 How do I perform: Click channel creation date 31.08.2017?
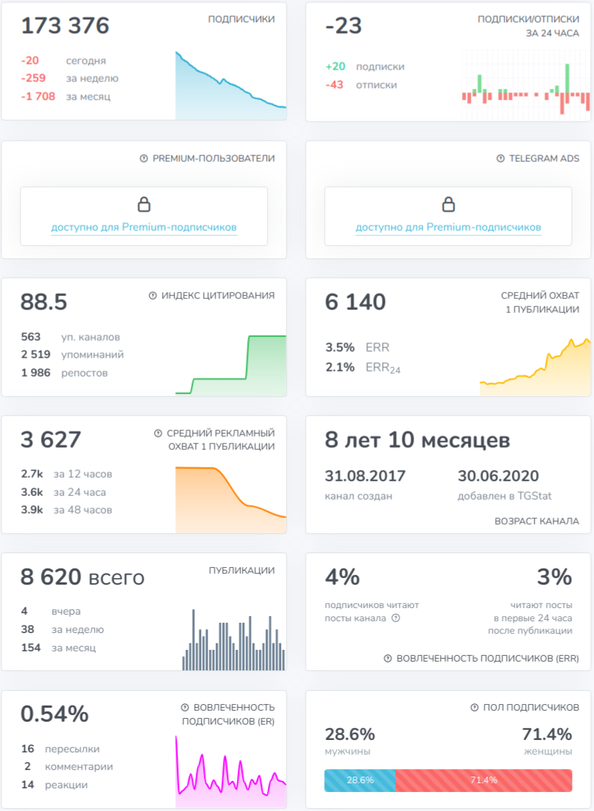coord(365,476)
